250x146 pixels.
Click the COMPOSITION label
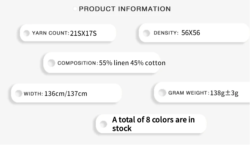point(77,63)
